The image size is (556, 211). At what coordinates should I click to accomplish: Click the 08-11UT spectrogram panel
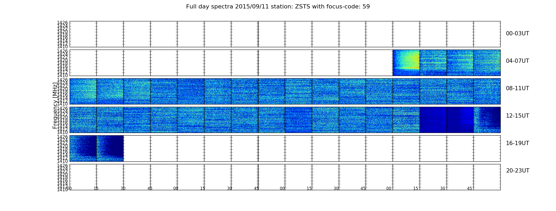tap(285, 91)
